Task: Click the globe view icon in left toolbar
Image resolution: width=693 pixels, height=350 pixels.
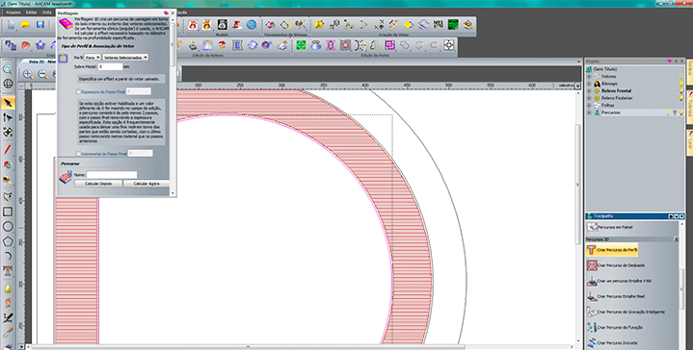Action: tap(8, 84)
